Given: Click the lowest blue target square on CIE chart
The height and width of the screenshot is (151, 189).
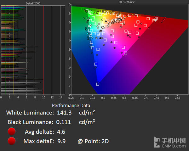Looking at the screenshot, I should [98, 84].
